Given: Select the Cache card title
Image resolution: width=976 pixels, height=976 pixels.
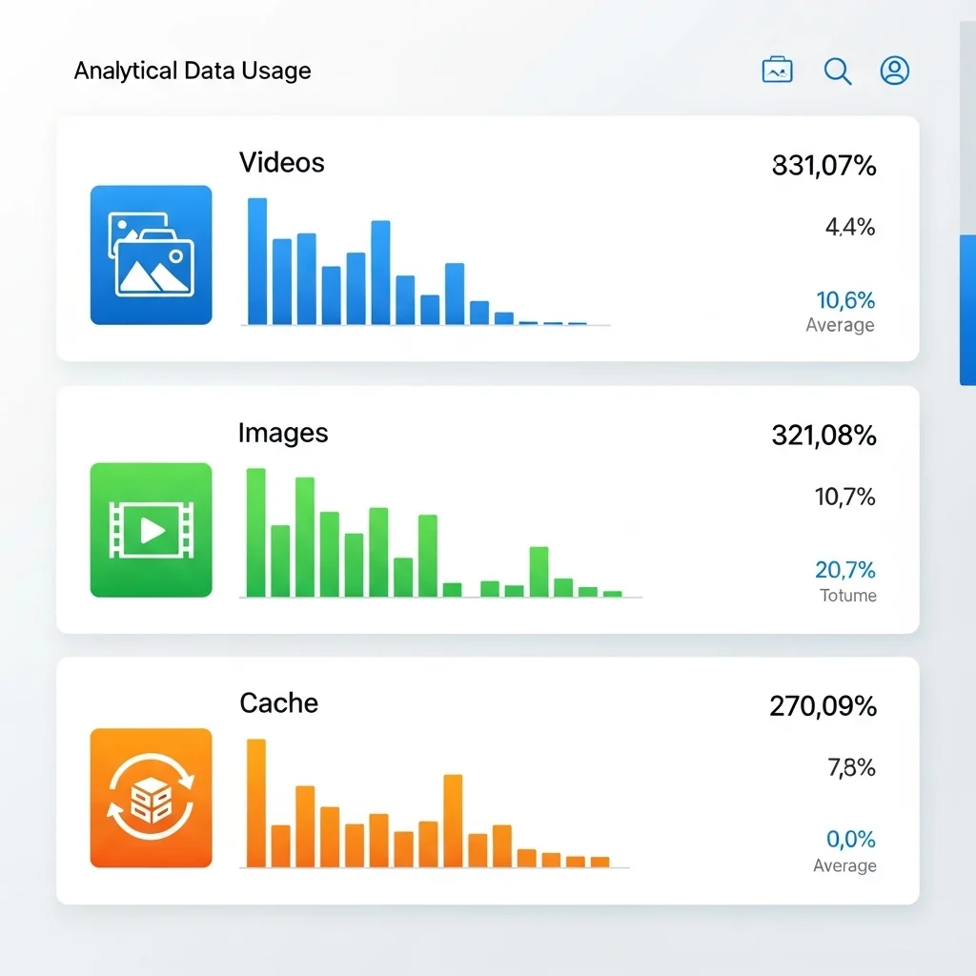Looking at the screenshot, I should [x=278, y=703].
